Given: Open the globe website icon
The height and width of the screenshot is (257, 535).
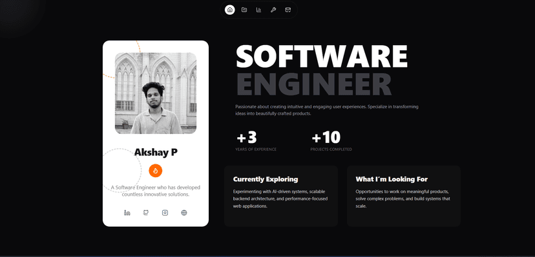Looking at the screenshot, I should click(x=184, y=213).
